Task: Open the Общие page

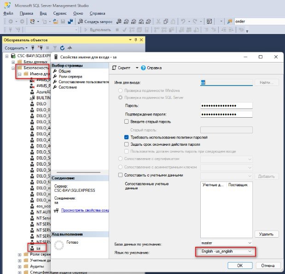Action: [64, 71]
